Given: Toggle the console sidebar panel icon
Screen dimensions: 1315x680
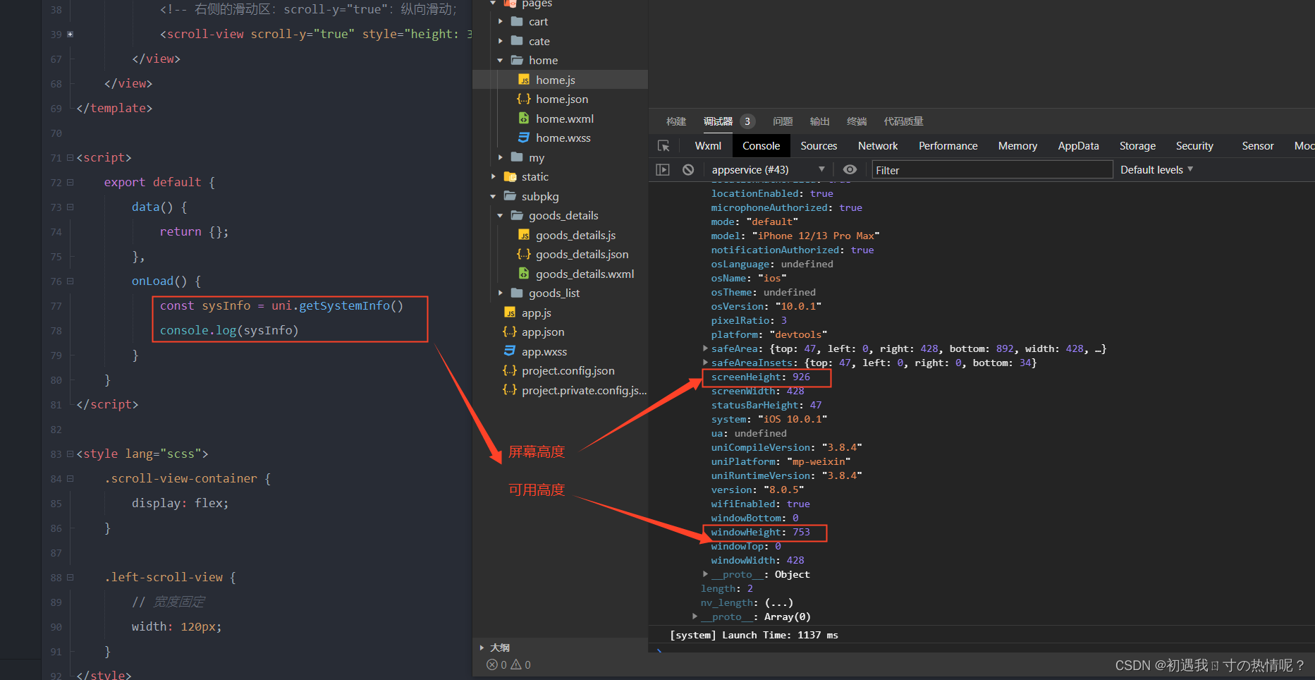Looking at the screenshot, I should pos(663,169).
